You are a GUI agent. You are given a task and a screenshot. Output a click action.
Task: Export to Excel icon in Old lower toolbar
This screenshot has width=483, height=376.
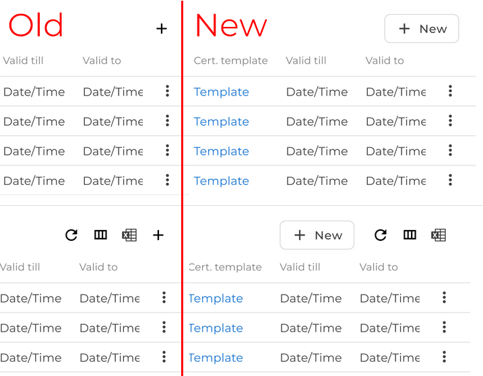click(129, 235)
